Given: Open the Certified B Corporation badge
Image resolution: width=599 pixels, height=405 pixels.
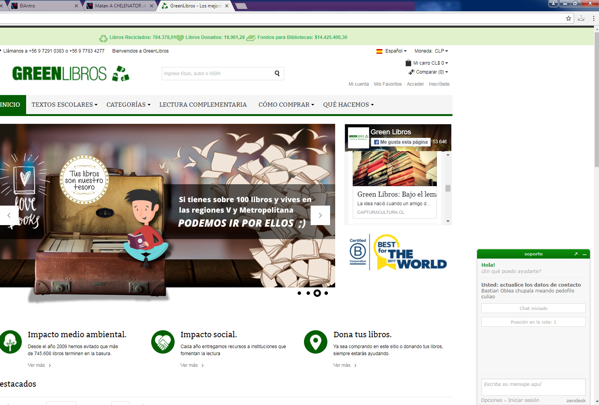Looking at the screenshot, I should (x=358, y=252).
